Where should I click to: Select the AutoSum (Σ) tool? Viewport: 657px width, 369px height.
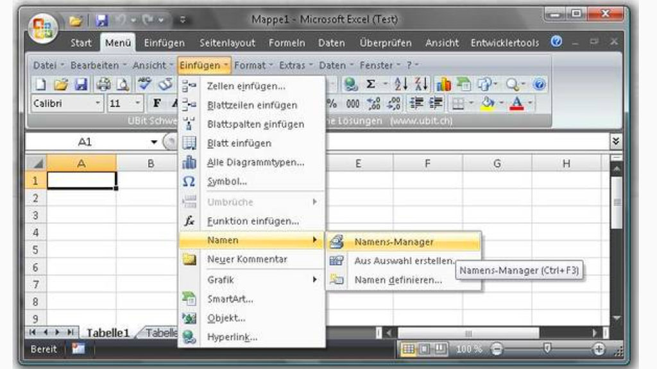tap(371, 83)
